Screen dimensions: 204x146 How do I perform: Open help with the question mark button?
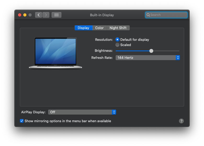click(x=181, y=121)
